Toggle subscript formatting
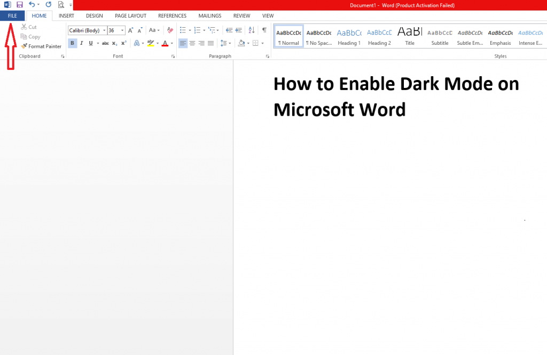 pos(114,43)
